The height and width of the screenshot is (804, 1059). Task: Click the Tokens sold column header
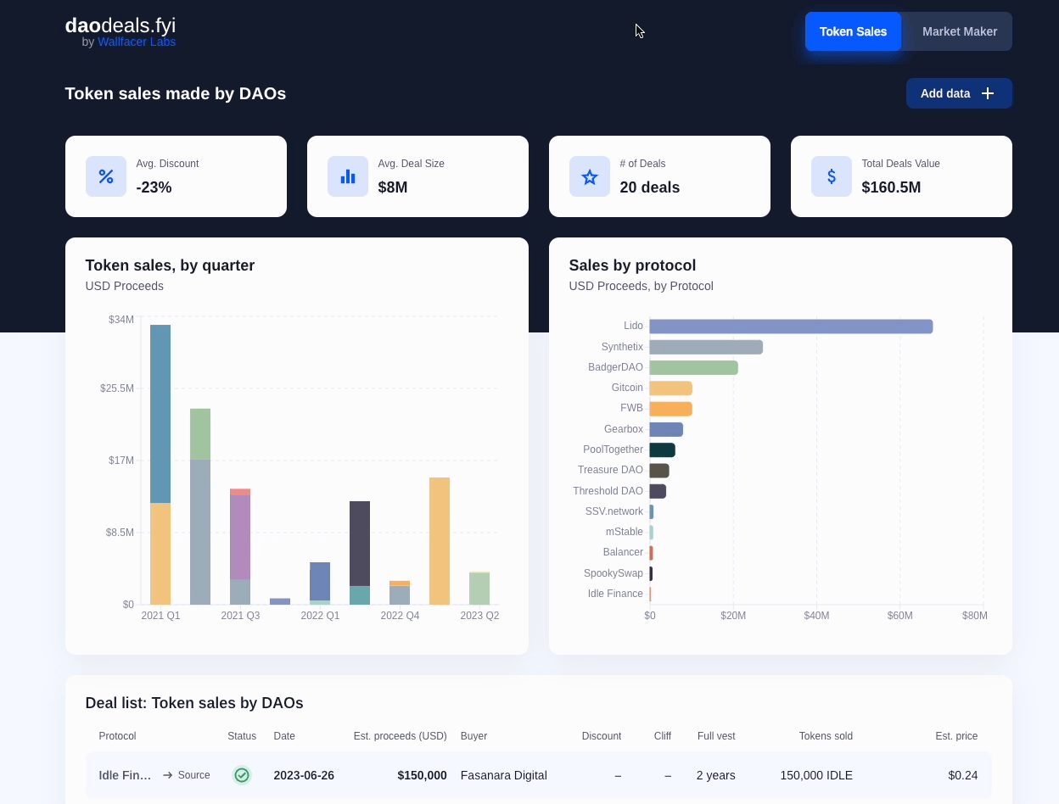coord(826,736)
